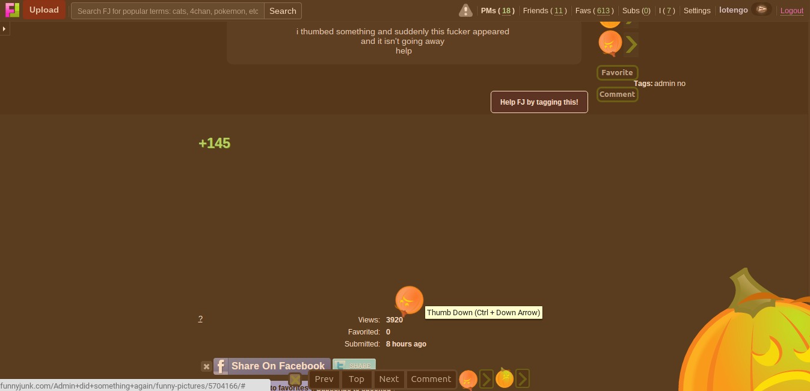Click the green-stem pumpkin in bottom bar
810x391 pixels.
(x=504, y=378)
